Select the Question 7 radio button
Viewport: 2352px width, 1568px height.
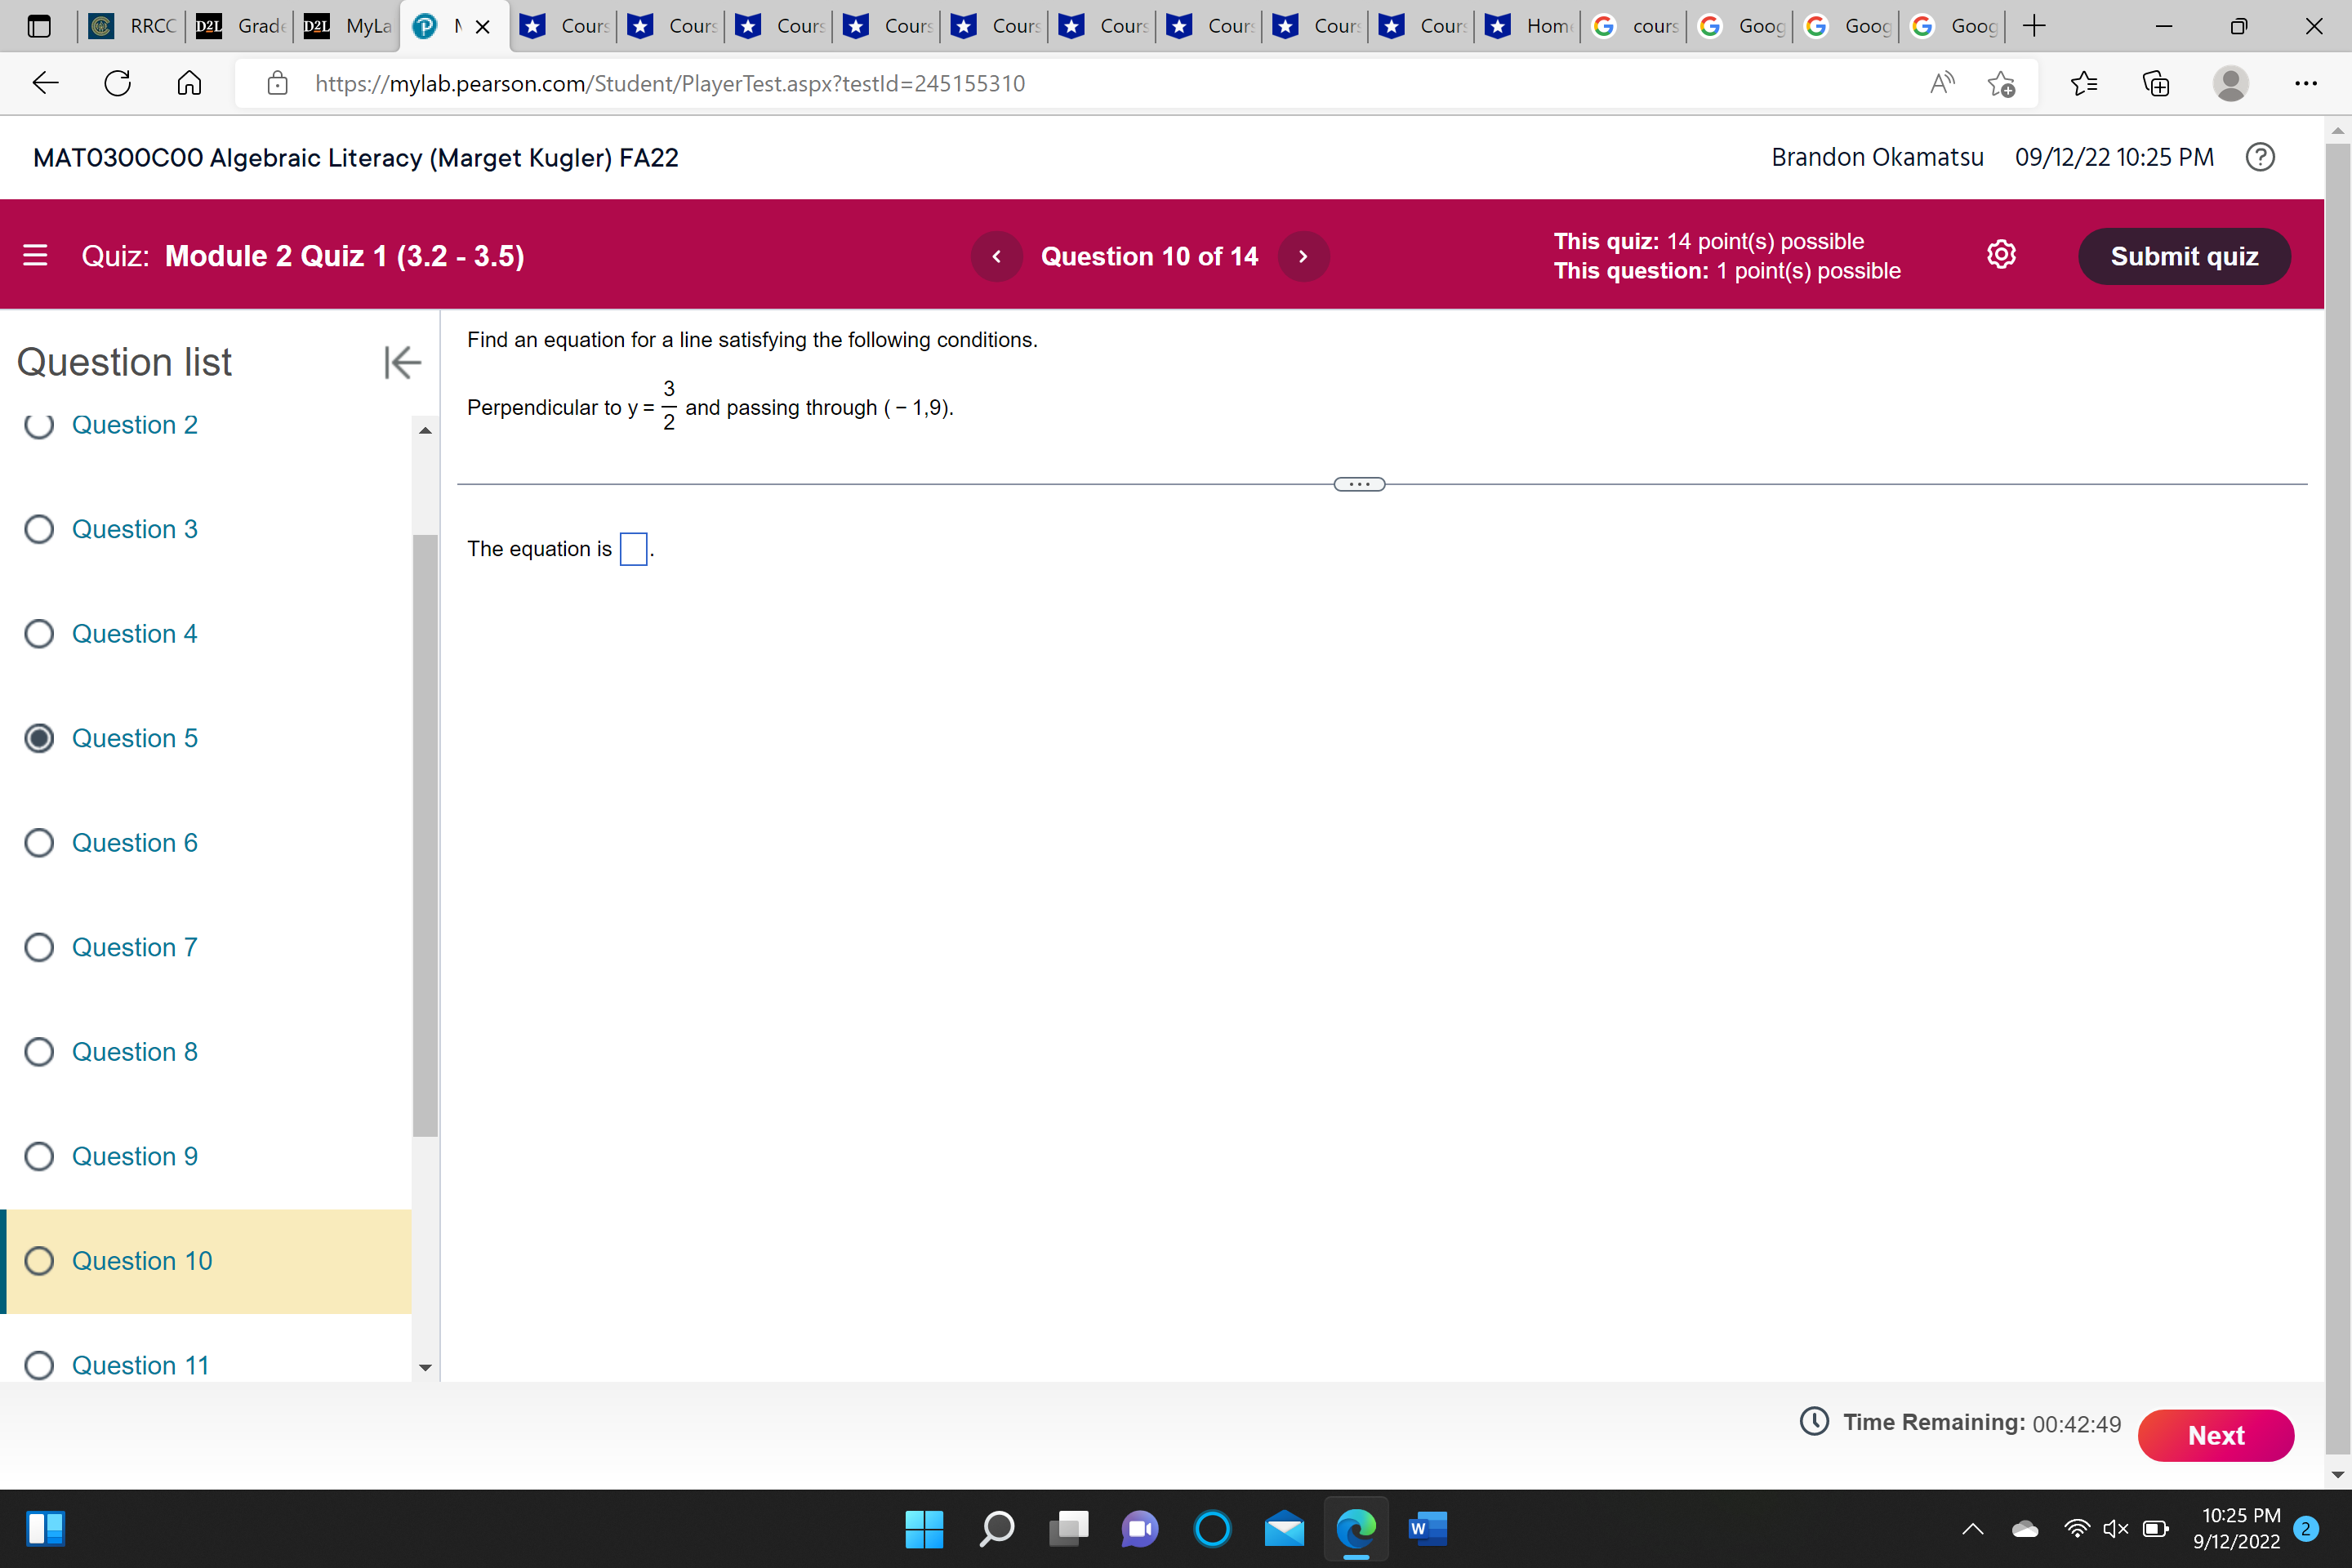click(x=39, y=947)
